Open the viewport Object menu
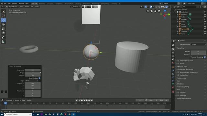This screenshot has height=116, width=207. (37, 6)
